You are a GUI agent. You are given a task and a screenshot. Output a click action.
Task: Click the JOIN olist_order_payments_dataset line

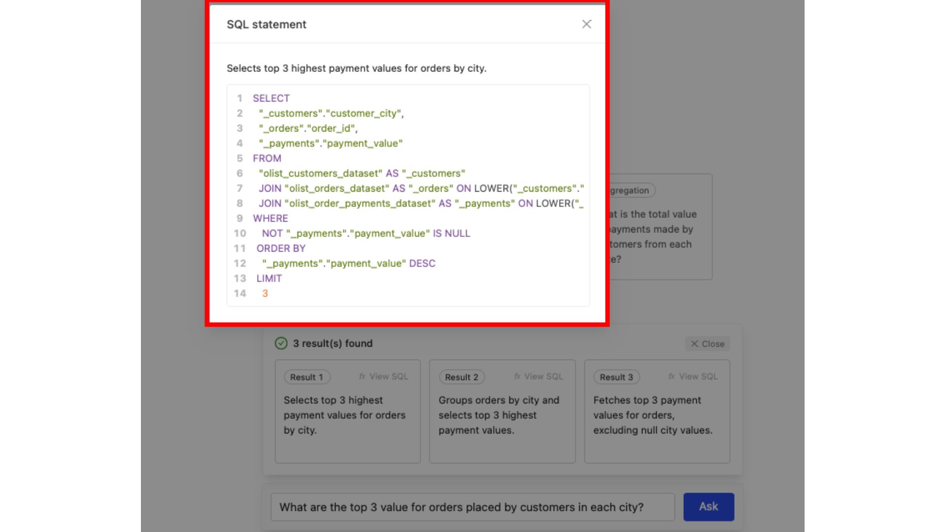[421, 203]
